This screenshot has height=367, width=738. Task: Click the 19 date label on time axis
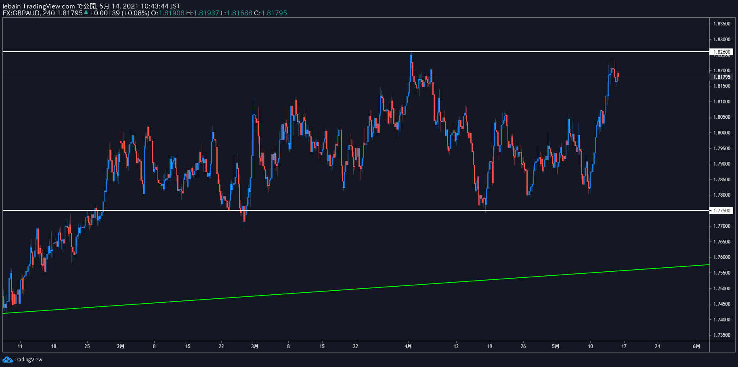point(490,346)
